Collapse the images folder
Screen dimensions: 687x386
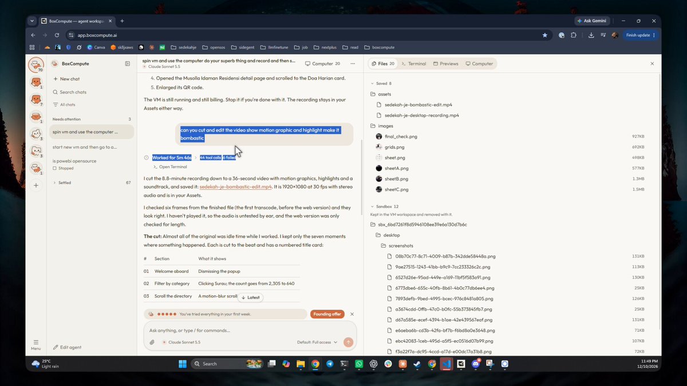[x=381, y=125]
